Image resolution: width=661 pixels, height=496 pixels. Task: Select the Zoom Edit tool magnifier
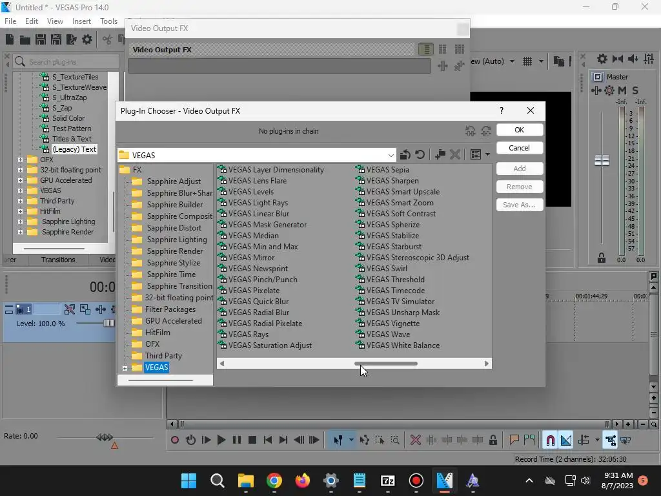point(395,440)
